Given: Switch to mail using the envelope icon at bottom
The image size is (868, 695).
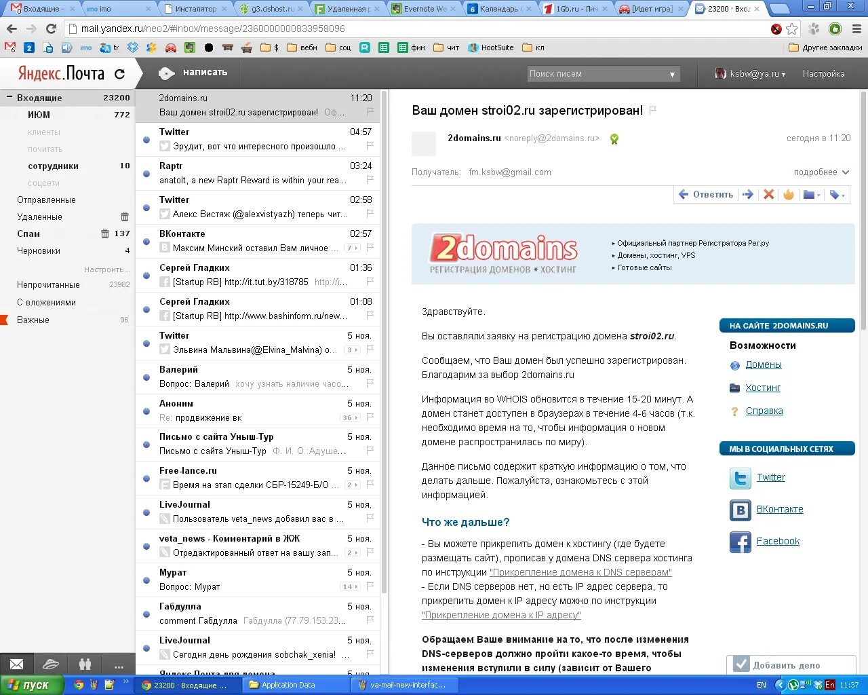Looking at the screenshot, I should click(17, 664).
